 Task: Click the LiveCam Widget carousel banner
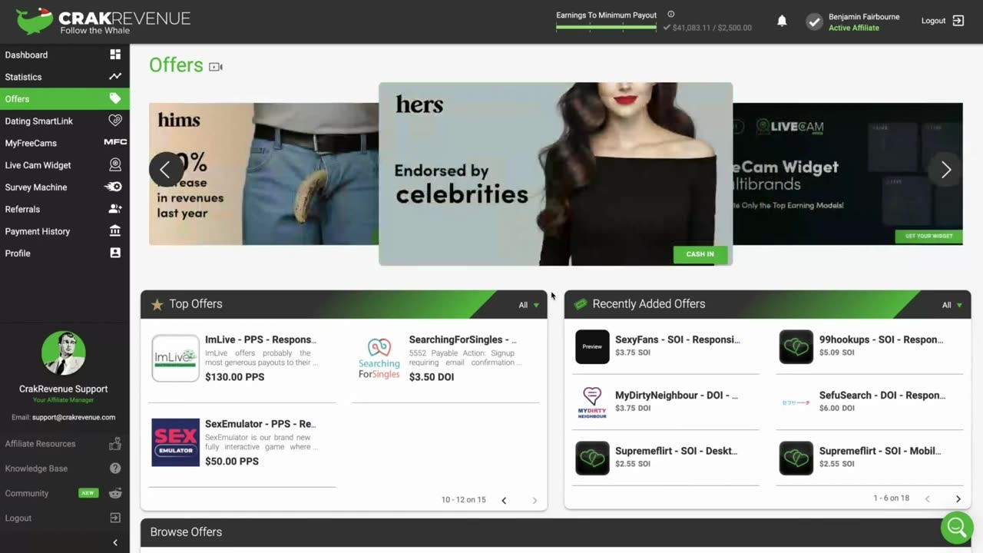point(847,174)
